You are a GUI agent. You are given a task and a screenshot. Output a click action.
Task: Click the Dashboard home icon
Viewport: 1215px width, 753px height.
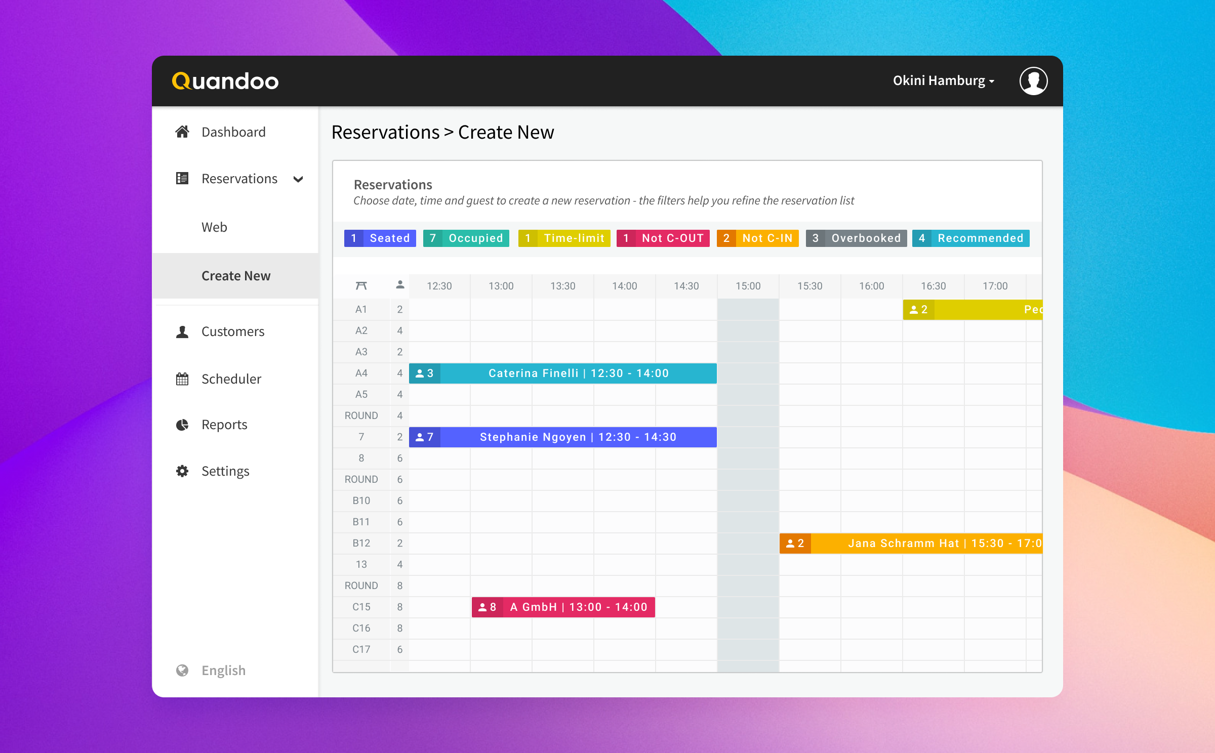coord(182,132)
